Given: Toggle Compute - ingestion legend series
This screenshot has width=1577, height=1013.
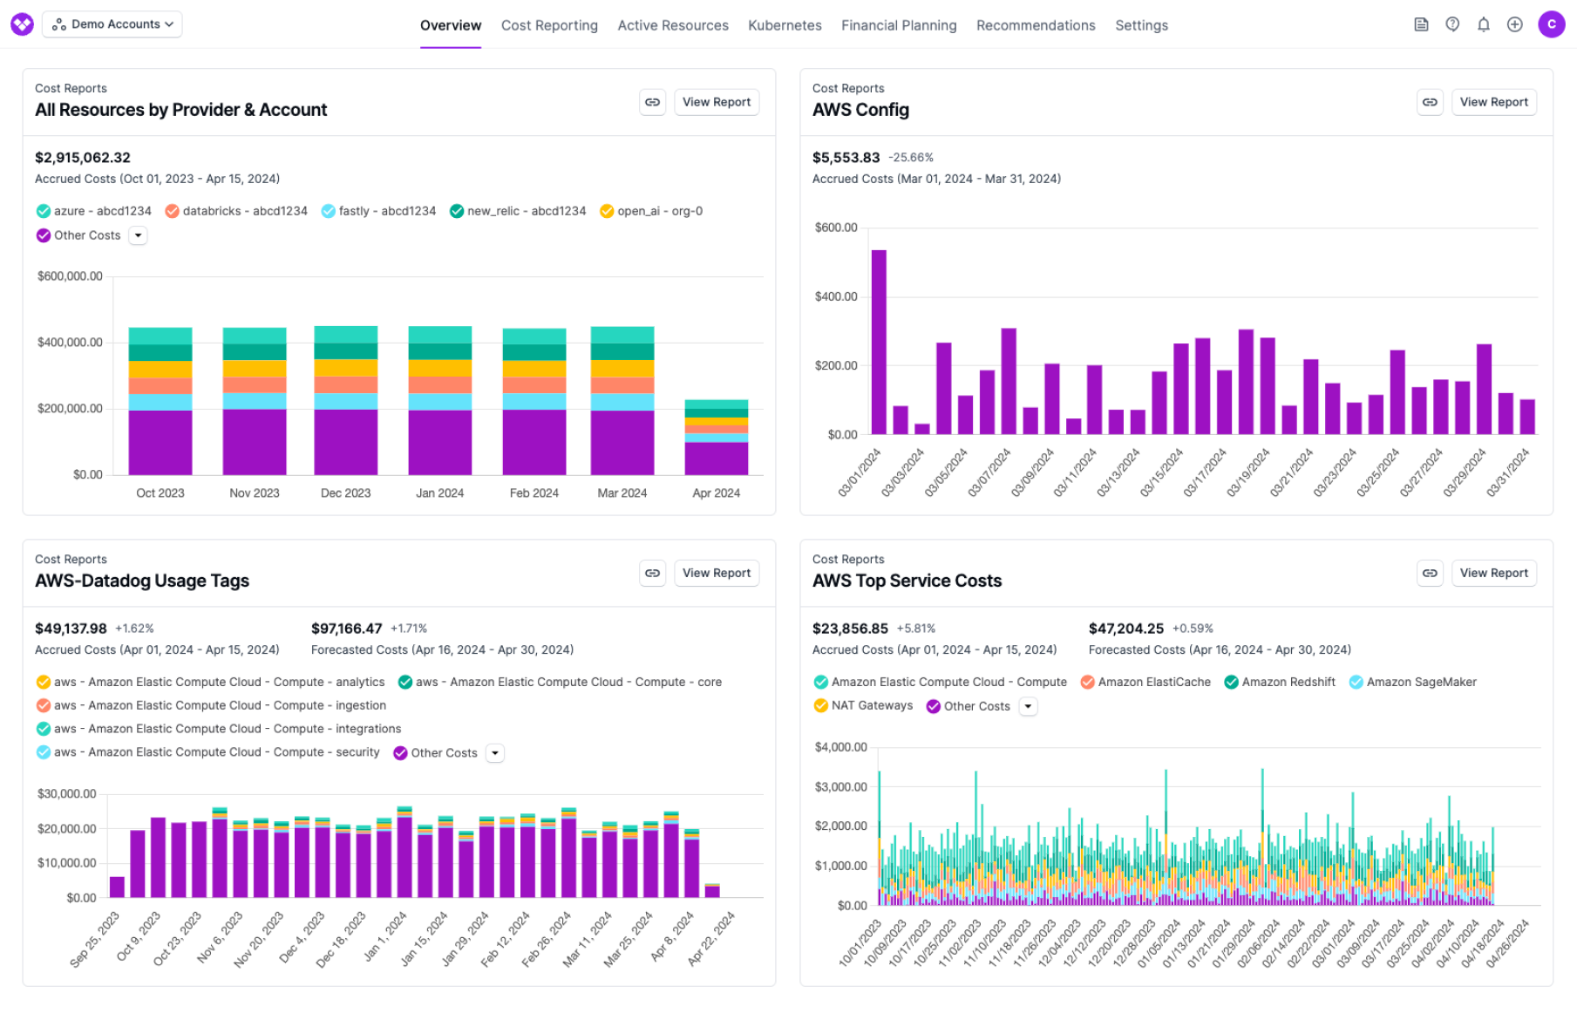Looking at the screenshot, I should 211,705.
